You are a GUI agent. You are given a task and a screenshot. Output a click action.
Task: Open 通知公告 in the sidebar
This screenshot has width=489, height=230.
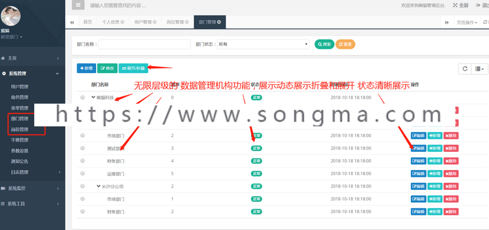click(x=20, y=161)
